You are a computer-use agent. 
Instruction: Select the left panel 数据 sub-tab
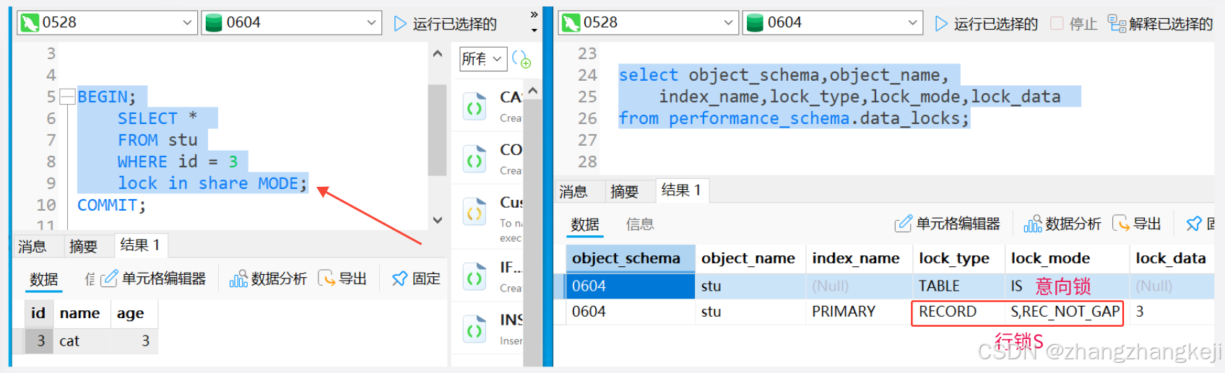coord(43,279)
